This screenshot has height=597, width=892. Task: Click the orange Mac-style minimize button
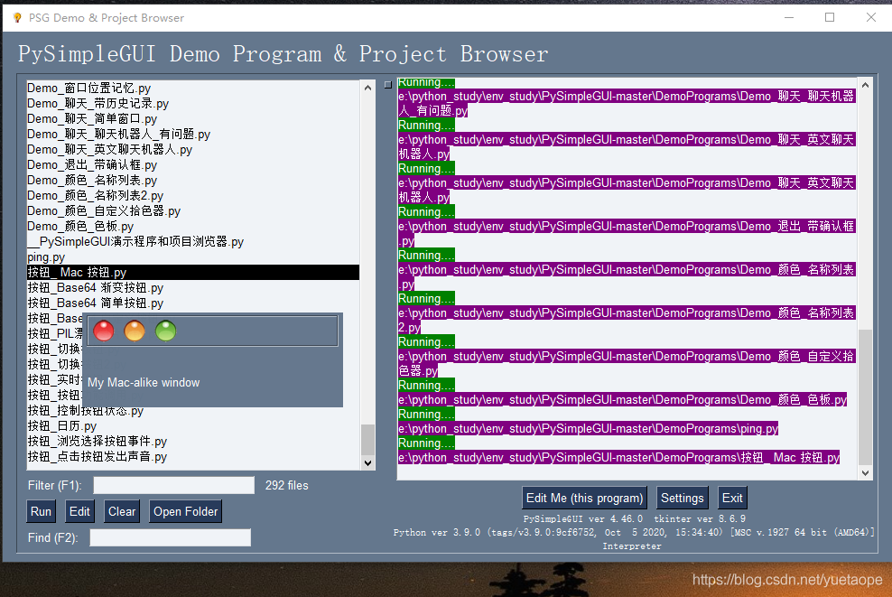coord(135,331)
